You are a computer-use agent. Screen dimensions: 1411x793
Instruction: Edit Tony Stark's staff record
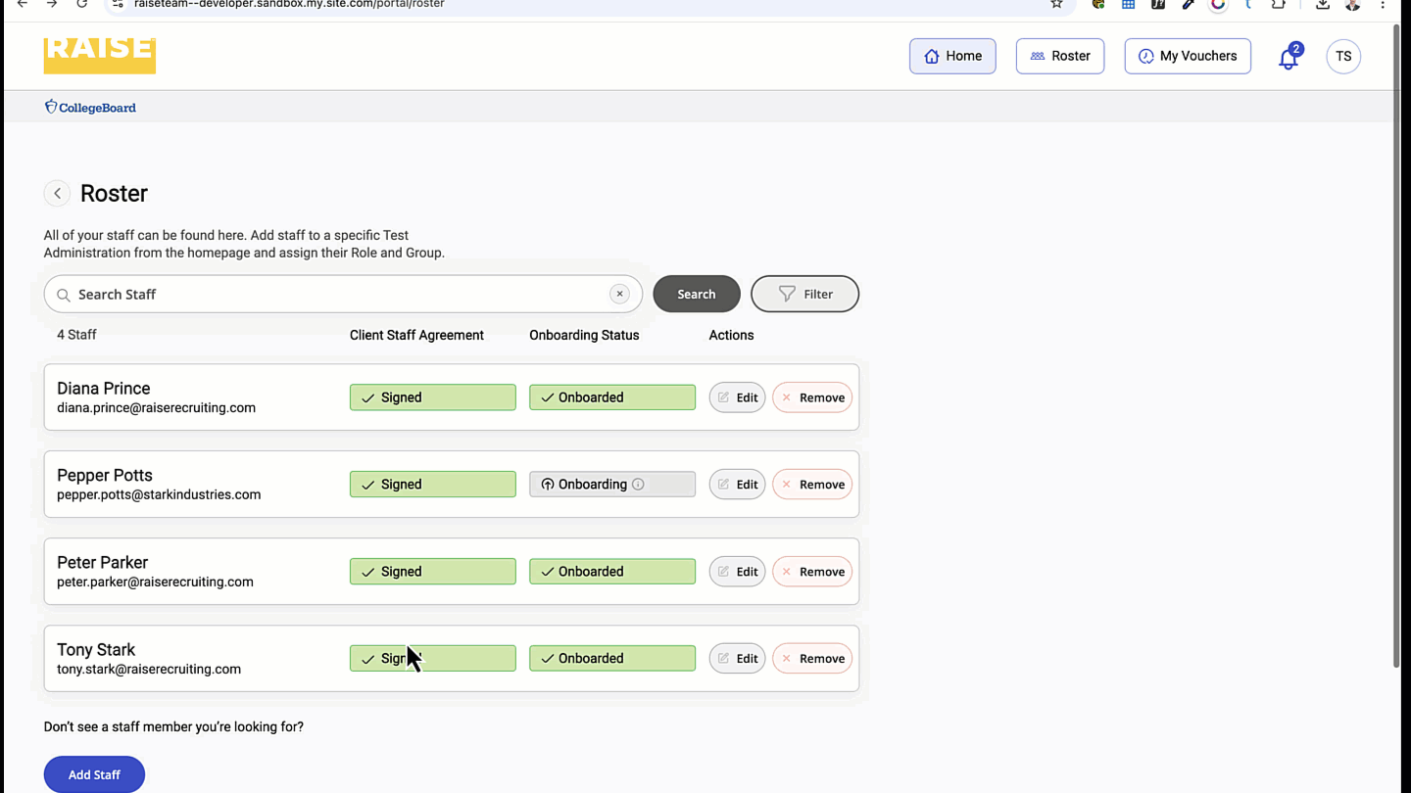tap(737, 659)
